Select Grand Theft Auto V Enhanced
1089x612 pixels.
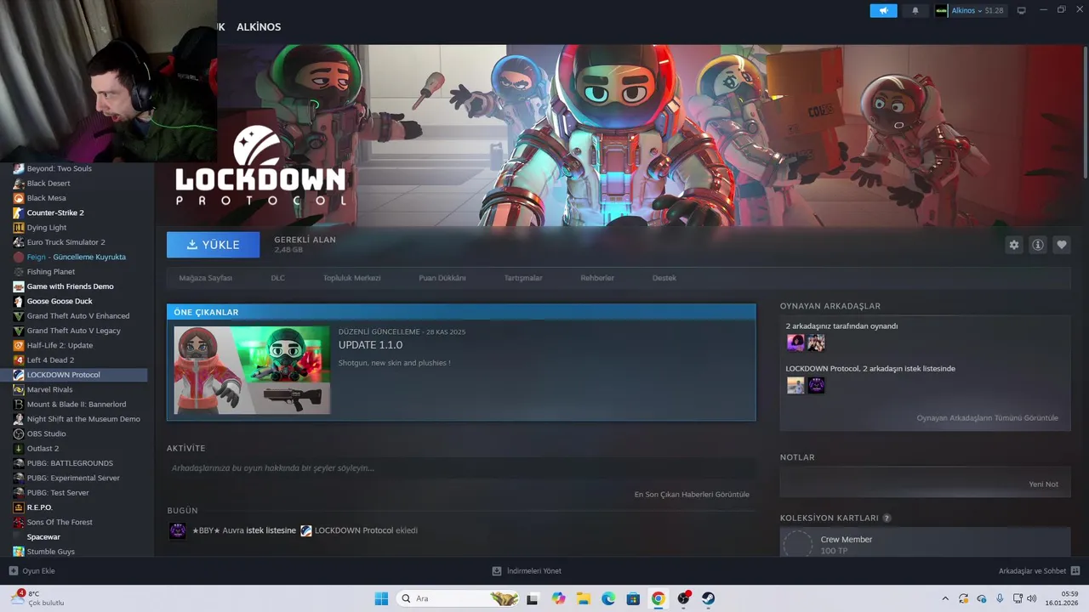pos(78,316)
